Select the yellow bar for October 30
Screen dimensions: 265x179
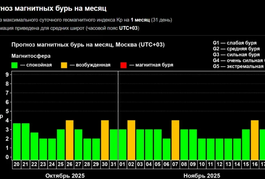(105, 140)
